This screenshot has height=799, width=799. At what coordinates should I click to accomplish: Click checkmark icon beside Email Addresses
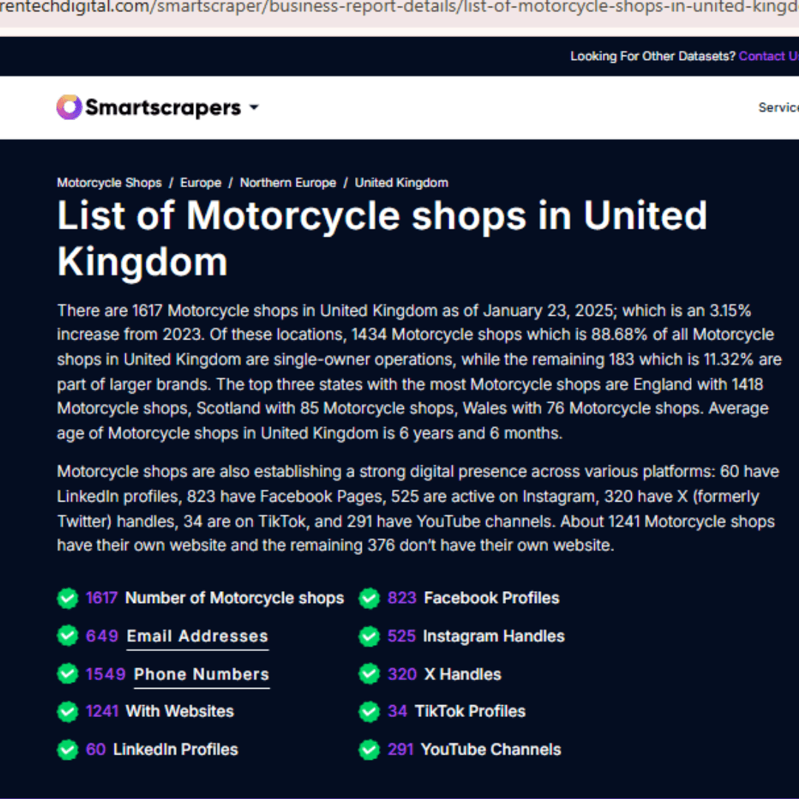[x=68, y=636]
